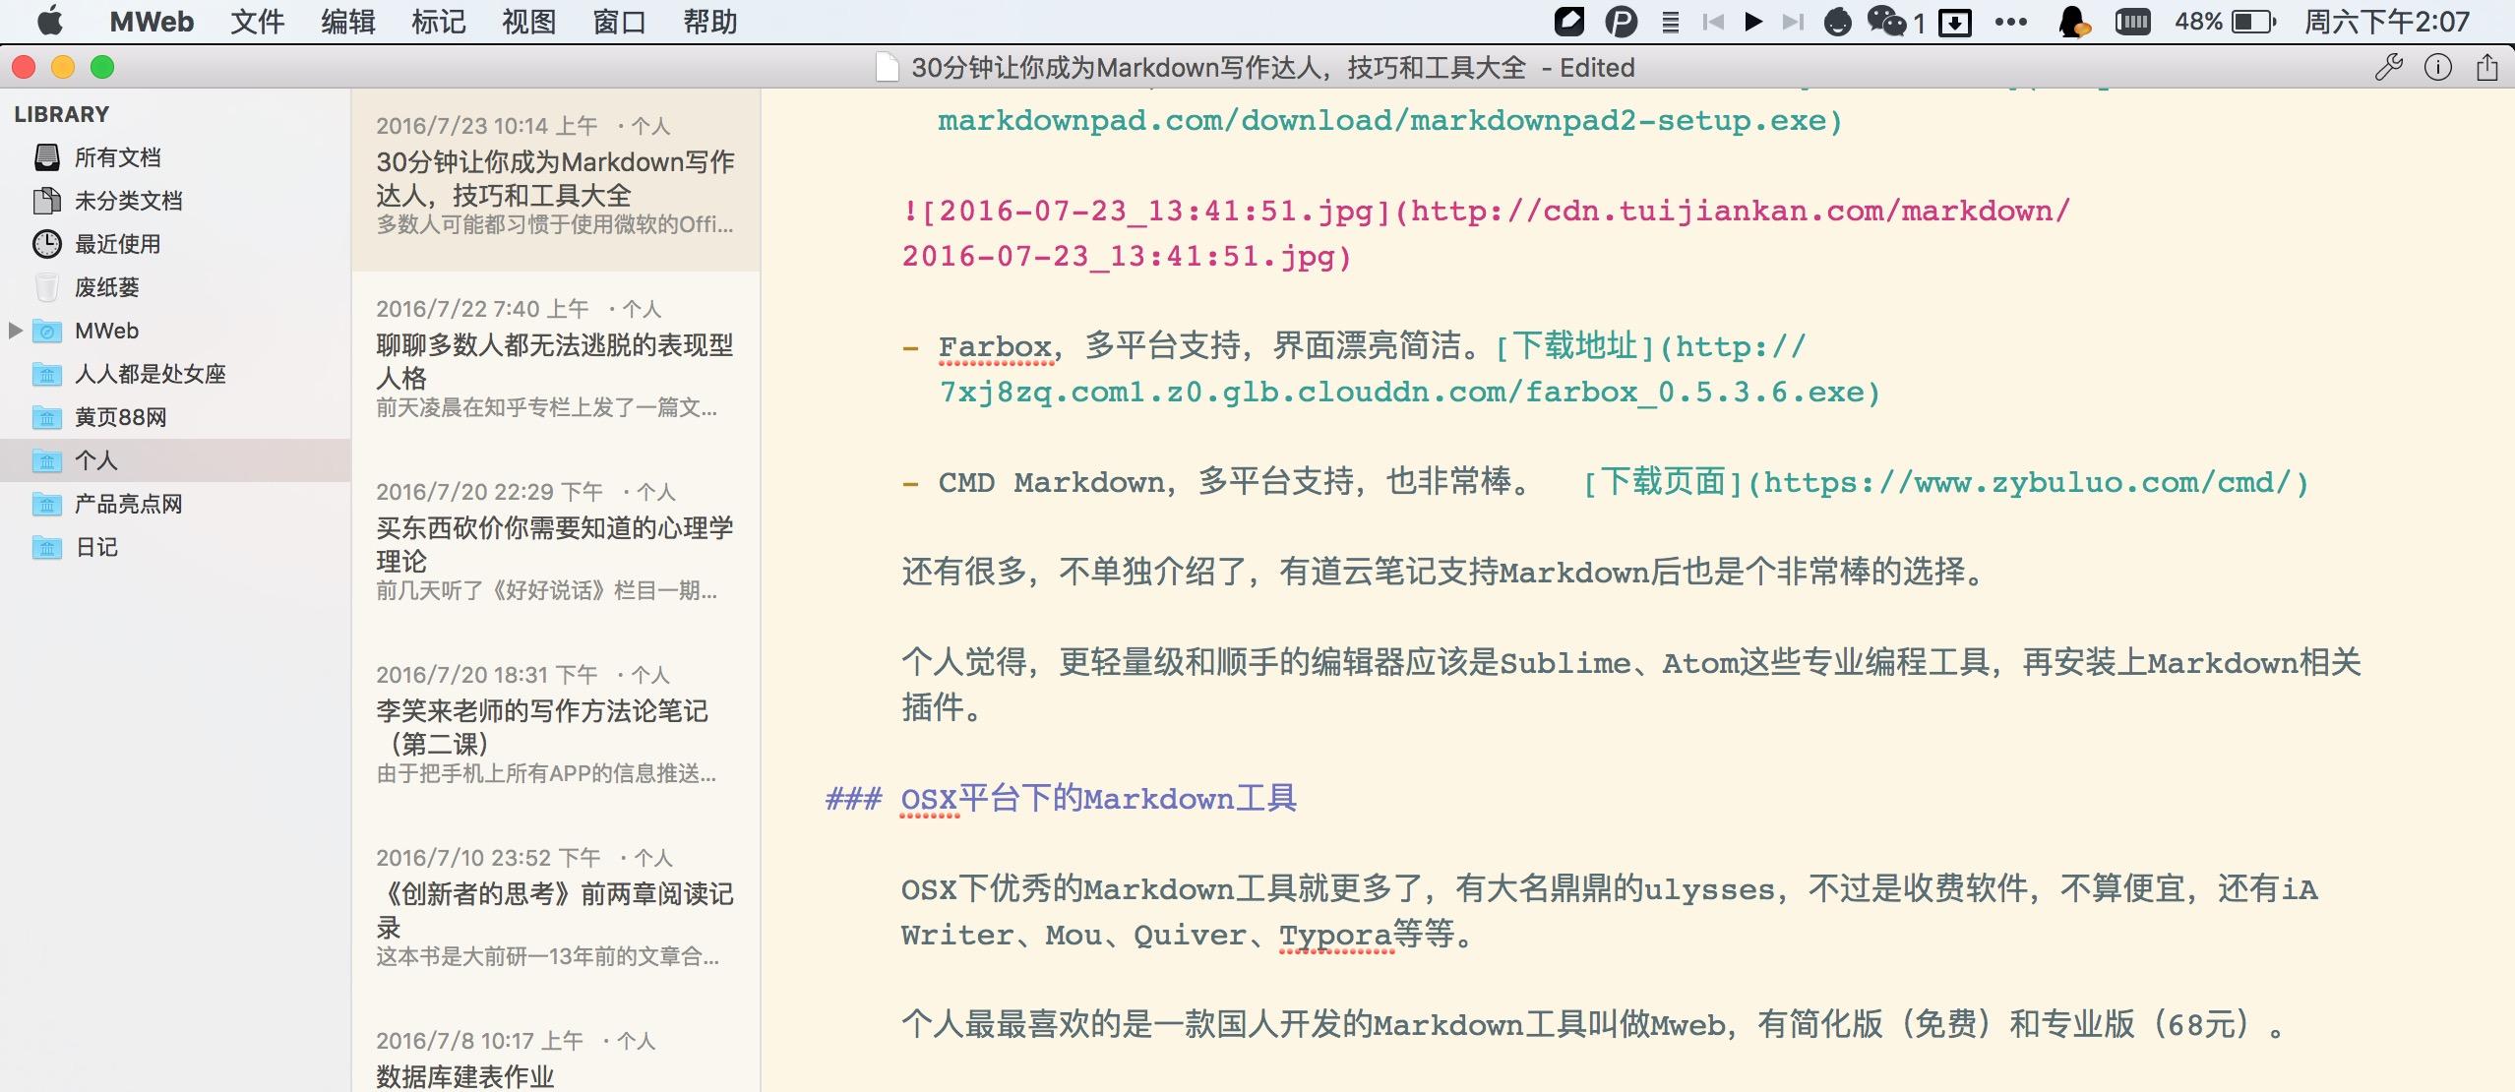Open the 文件 menu
The image size is (2515, 1092).
click(257, 21)
